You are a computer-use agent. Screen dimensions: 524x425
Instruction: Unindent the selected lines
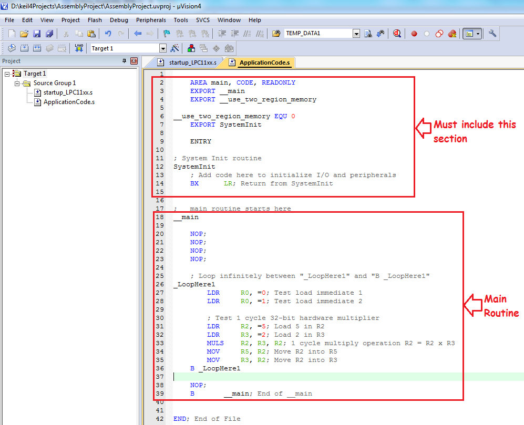point(234,34)
